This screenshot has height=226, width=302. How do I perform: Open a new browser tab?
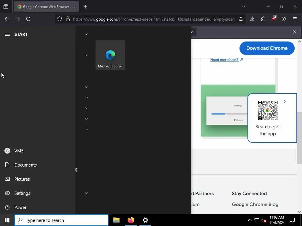[x=85, y=7]
